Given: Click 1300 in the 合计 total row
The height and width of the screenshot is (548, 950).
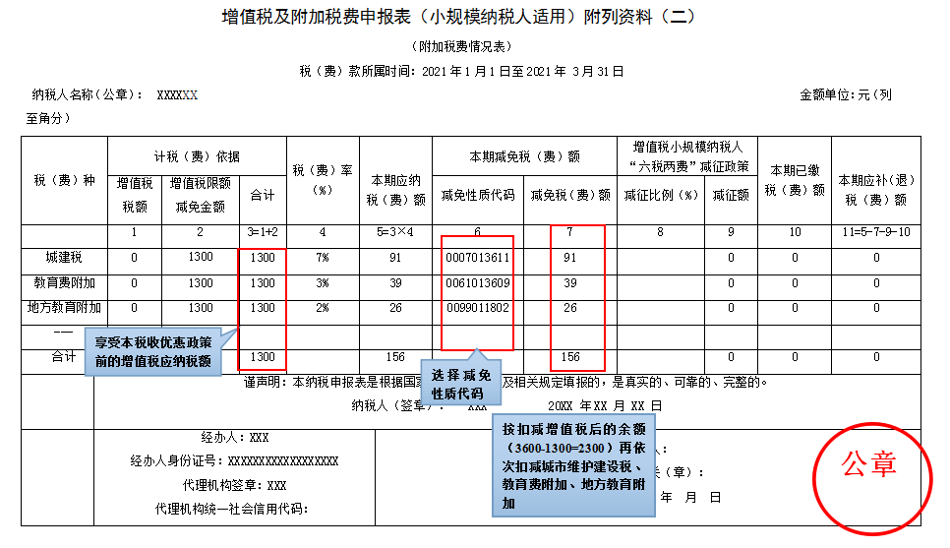Looking at the screenshot, I should [263, 357].
